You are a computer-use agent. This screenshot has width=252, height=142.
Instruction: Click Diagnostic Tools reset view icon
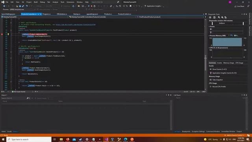click(x=226, y=17)
